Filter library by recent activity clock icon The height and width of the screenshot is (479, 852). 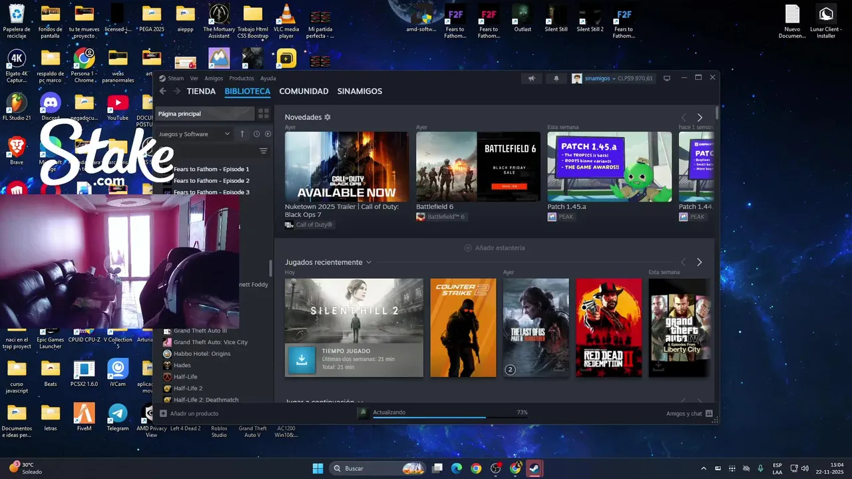[256, 134]
